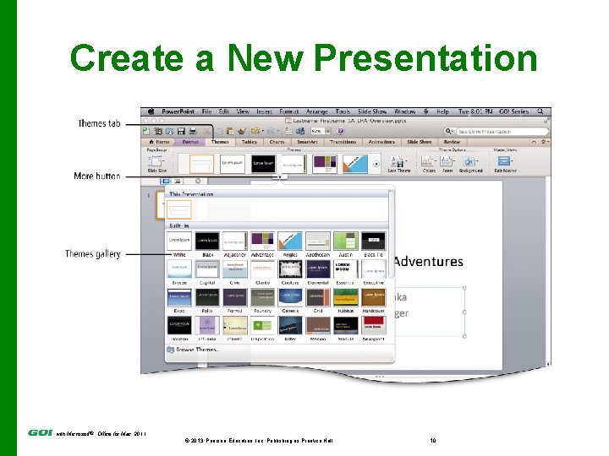Click the Save disk icon in toolbar
Image resolution: width=609 pixels, height=456 pixels.
181,132
